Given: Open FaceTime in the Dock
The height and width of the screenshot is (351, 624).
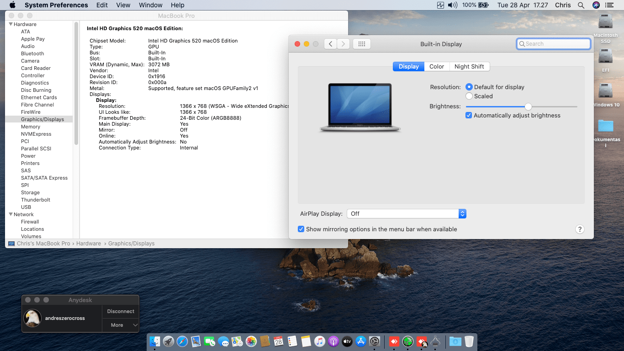Looking at the screenshot, I should [x=210, y=341].
